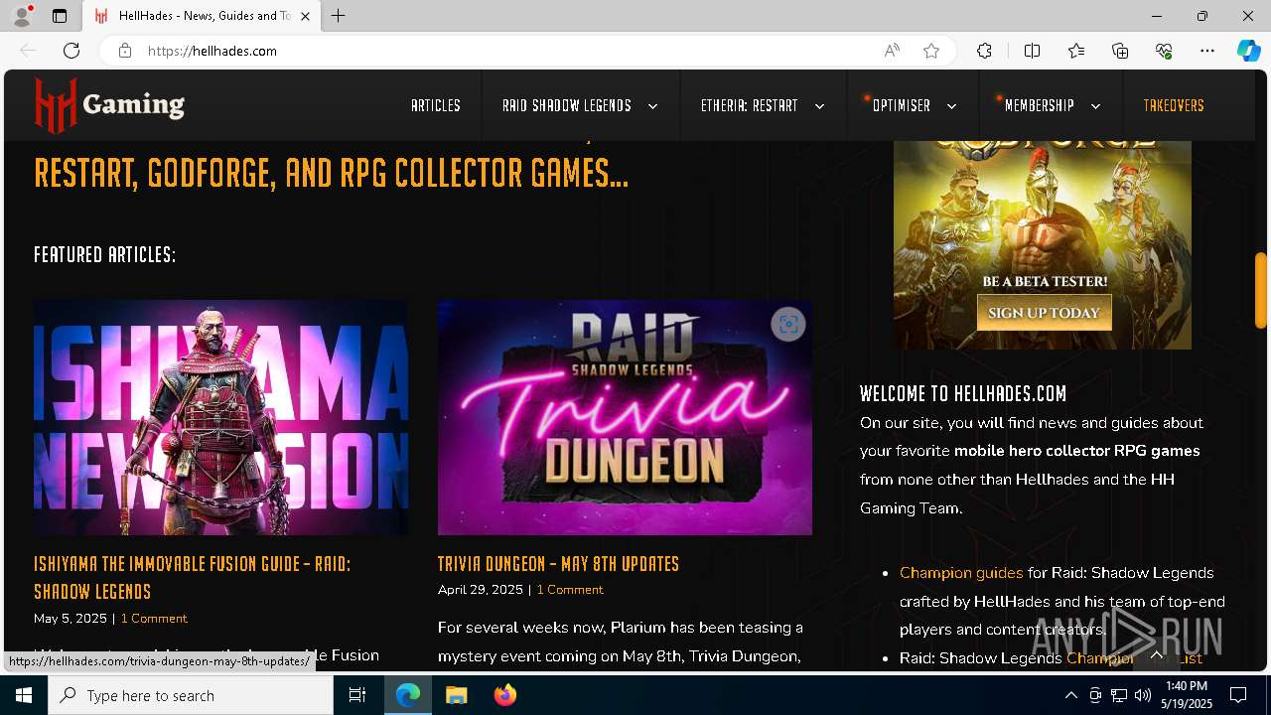Click the taskbar search box
Viewport: 1271px width, 715px height.
[x=191, y=695]
